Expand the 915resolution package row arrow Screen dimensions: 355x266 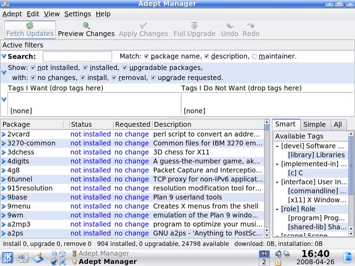[x=4, y=188]
